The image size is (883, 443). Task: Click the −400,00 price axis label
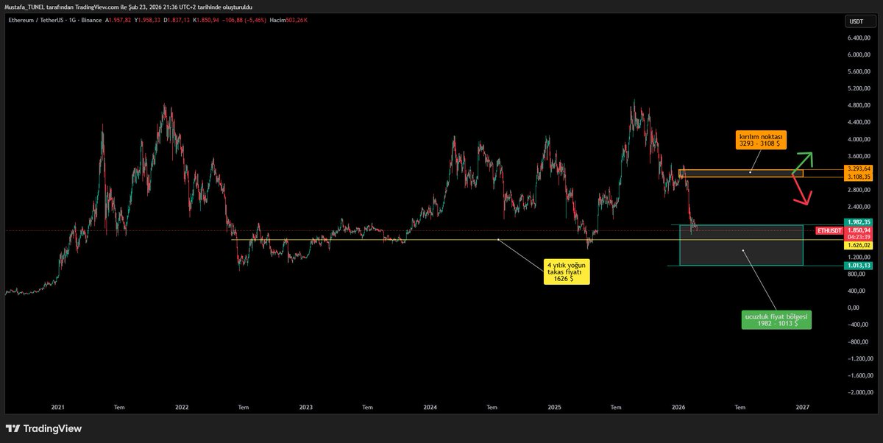(858, 325)
